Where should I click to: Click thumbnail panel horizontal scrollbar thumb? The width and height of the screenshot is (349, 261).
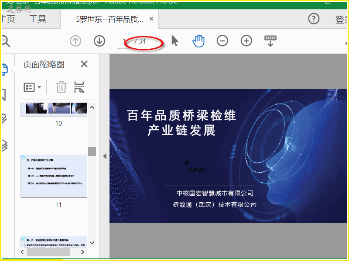[48, 252]
